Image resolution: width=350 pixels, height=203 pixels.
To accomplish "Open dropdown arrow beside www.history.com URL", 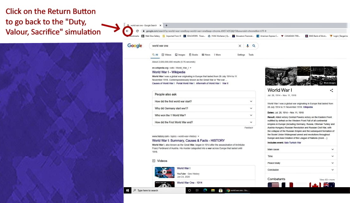I will [x=198, y=136].
